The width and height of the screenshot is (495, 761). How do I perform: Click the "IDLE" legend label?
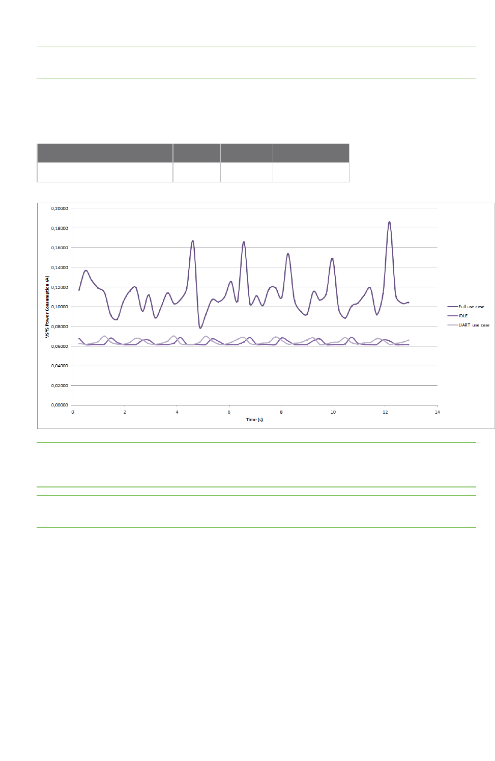click(x=463, y=316)
